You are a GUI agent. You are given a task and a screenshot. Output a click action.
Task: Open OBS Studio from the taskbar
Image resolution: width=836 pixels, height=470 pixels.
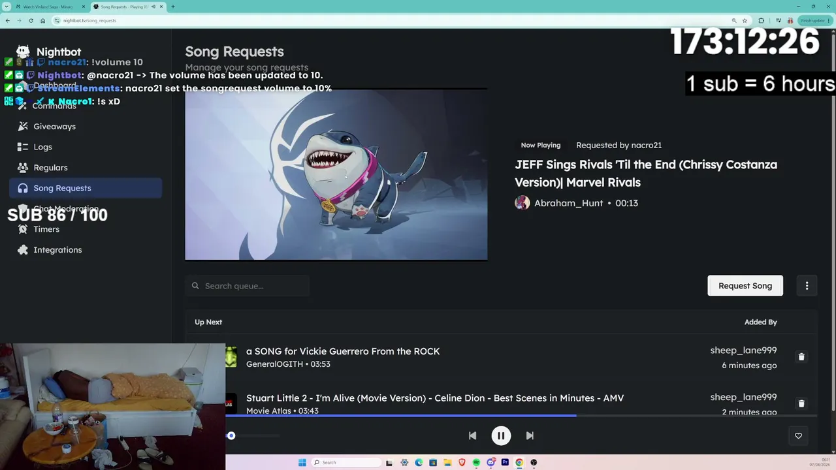tap(534, 462)
